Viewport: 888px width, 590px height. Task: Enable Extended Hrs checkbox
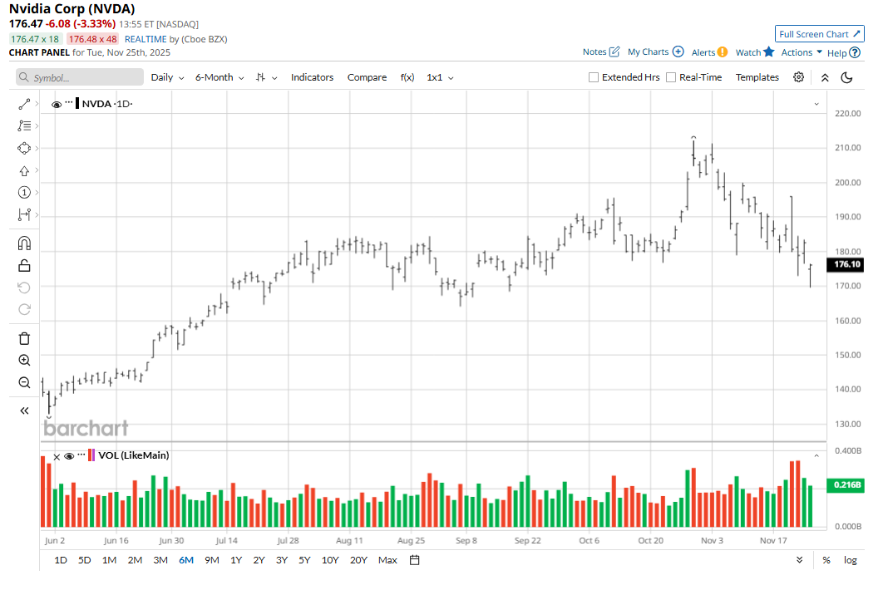(x=594, y=77)
